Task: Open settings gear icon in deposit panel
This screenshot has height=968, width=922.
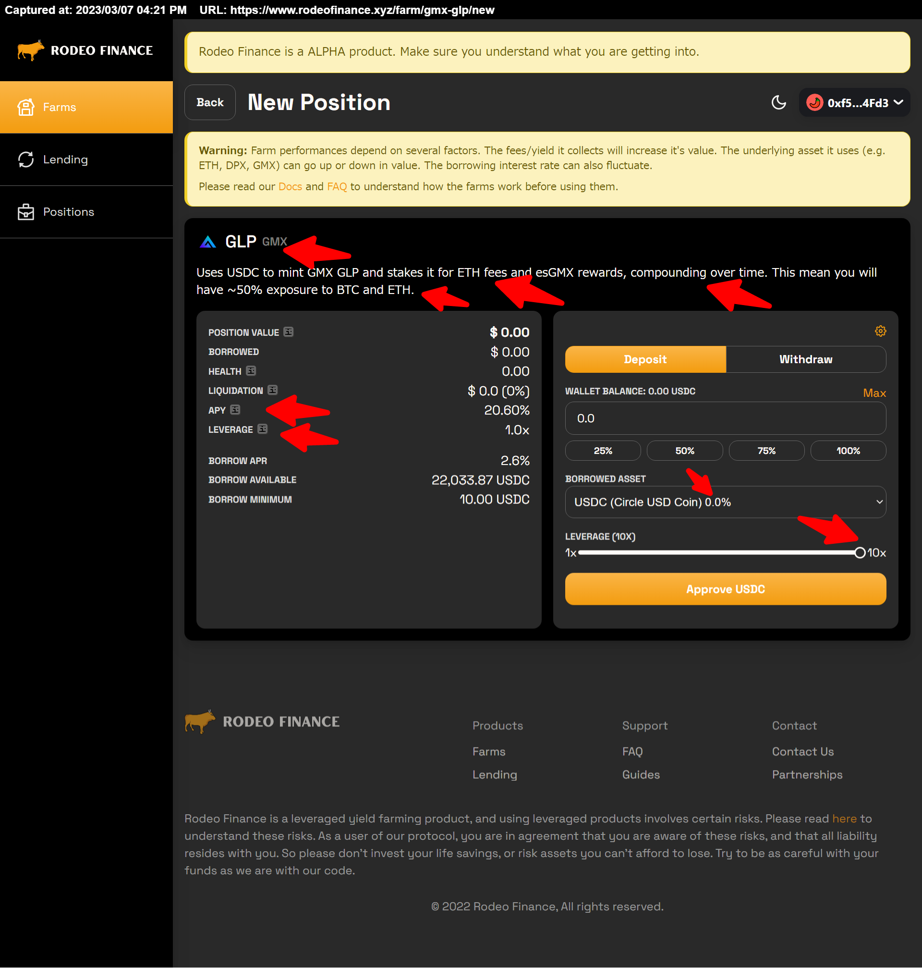Action: 880,331
